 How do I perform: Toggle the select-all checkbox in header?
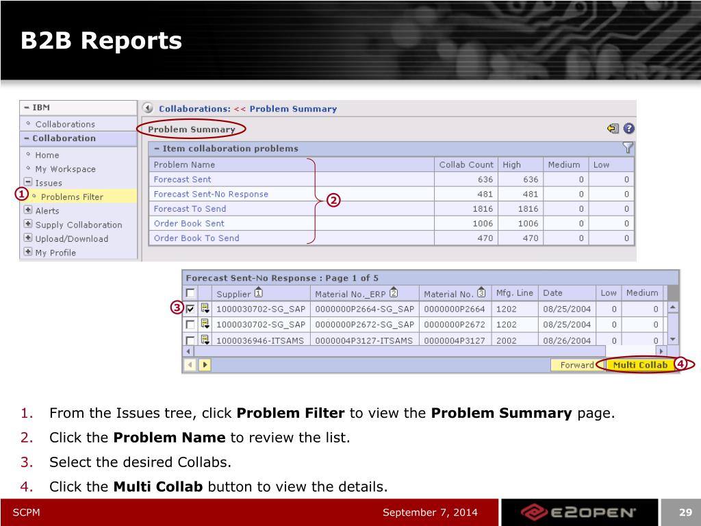click(x=190, y=293)
